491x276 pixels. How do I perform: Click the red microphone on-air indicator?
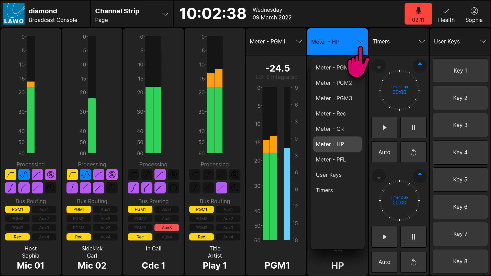pyautogui.click(x=418, y=14)
